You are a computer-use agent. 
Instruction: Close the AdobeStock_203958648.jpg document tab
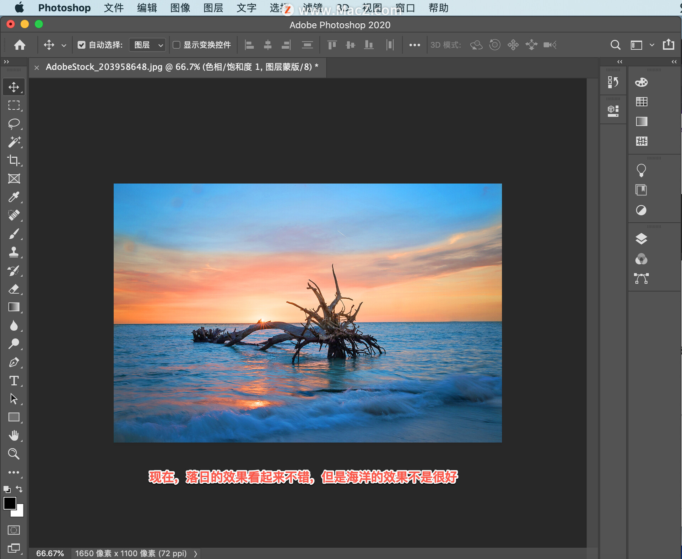(37, 67)
